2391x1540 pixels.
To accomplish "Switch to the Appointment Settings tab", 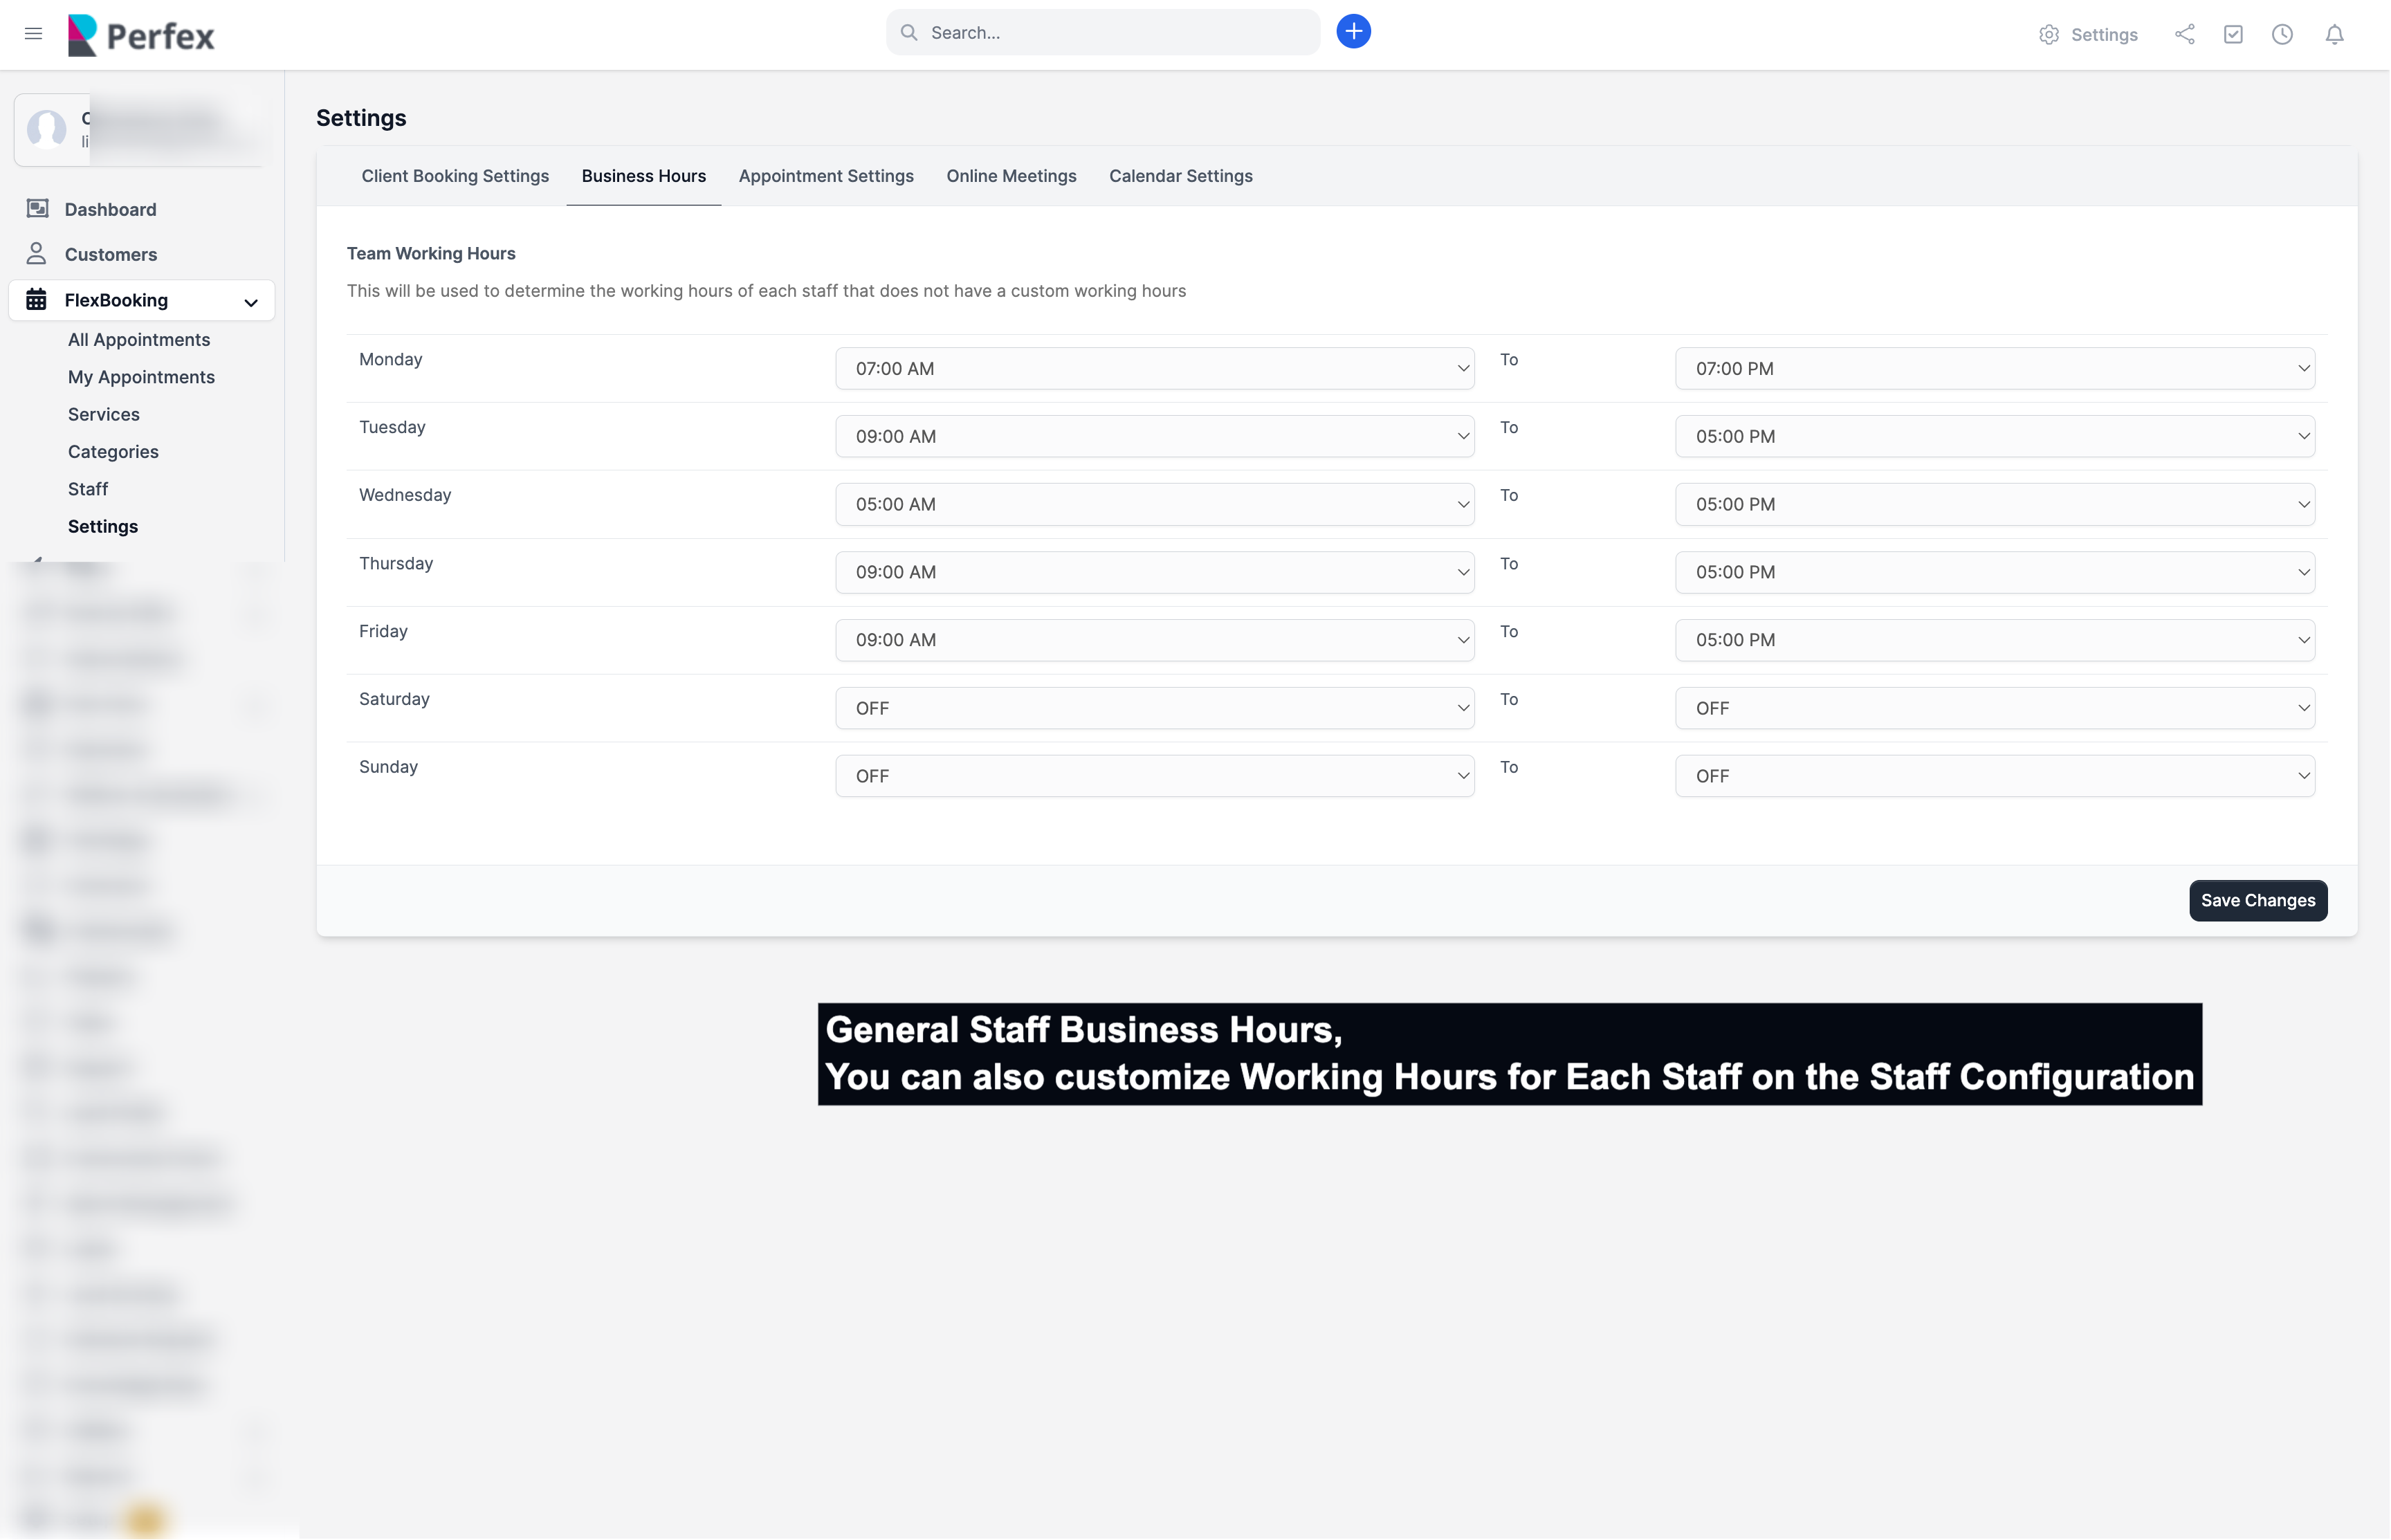I will pyautogui.click(x=826, y=176).
